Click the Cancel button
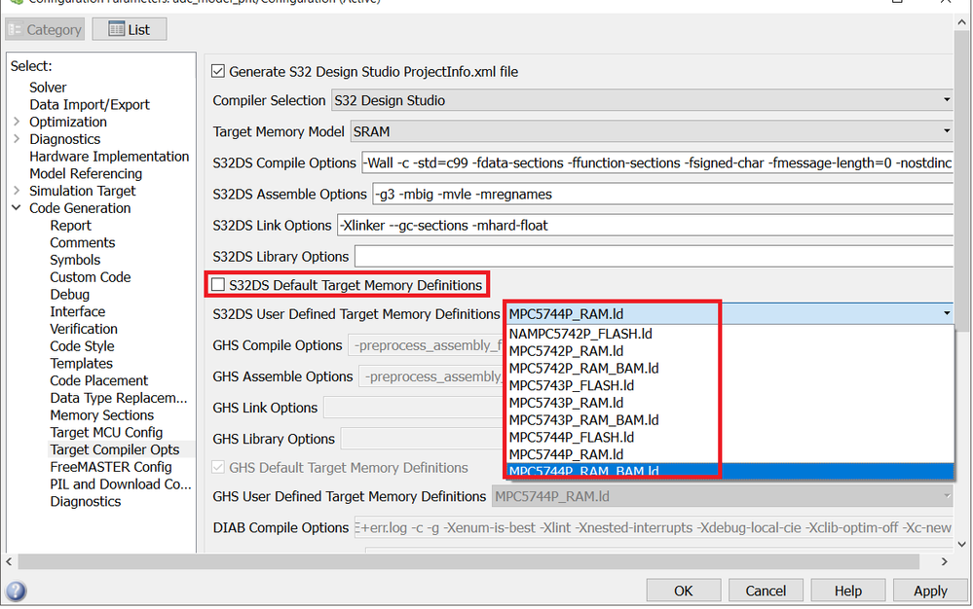 coord(766,591)
